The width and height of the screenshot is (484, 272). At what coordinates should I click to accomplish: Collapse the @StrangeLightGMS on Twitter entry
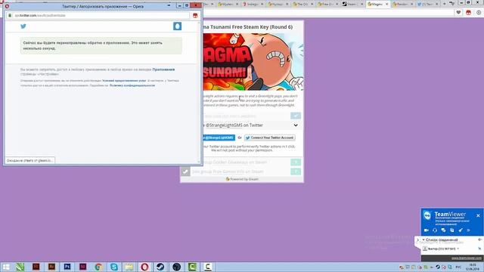(296, 125)
